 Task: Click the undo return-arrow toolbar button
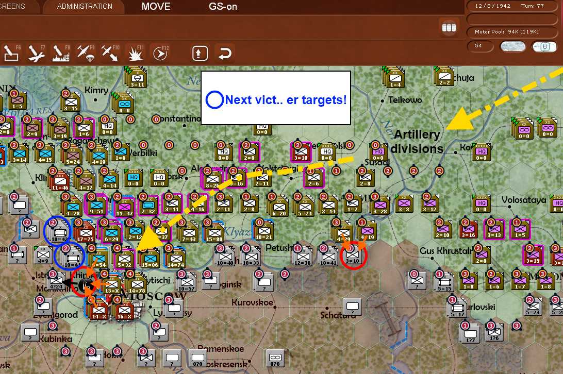coord(225,54)
